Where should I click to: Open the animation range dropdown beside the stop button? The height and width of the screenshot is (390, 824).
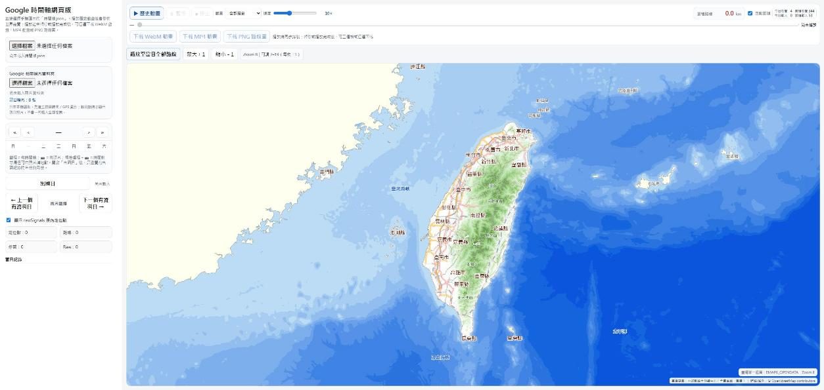click(x=244, y=13)
